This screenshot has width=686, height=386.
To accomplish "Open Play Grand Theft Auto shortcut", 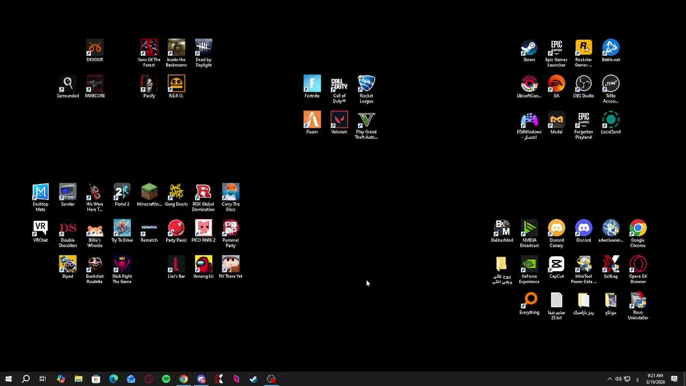I will click(x=367, y=125).
